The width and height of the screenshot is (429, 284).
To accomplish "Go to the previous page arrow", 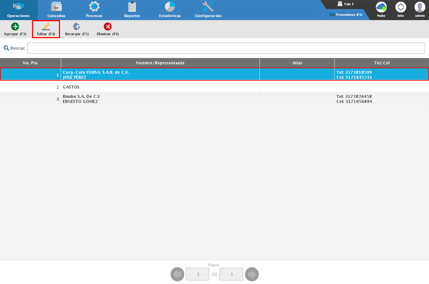I will tap(177, 274).
